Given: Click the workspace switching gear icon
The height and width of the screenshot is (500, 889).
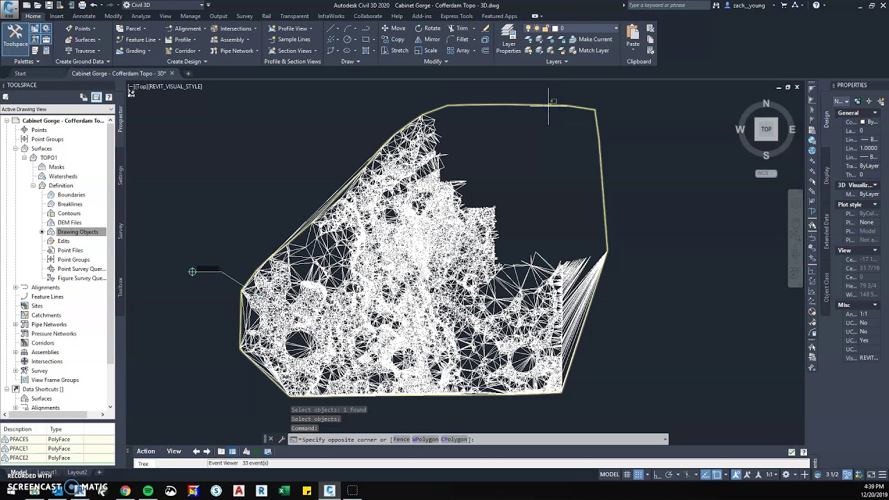Looking at the screenshot, I should 787,474.
